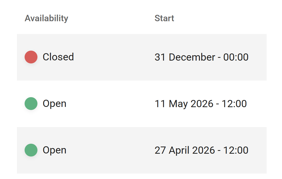Click the "12:00" time in 27 April row
This screenshot has height=179, width=282.
236,150
